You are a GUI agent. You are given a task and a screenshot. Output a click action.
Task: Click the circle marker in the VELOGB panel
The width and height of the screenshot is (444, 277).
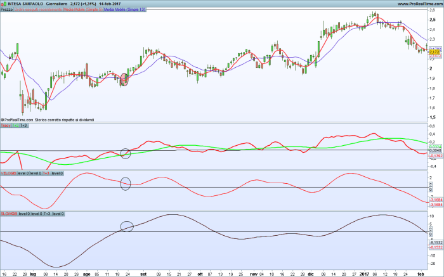[125, 184]
